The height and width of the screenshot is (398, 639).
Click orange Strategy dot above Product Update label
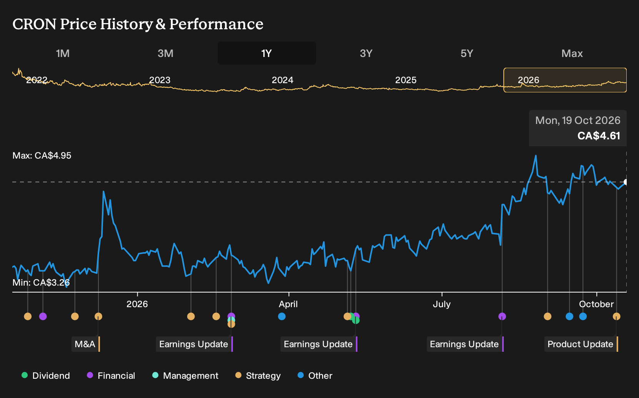[617, 316]
